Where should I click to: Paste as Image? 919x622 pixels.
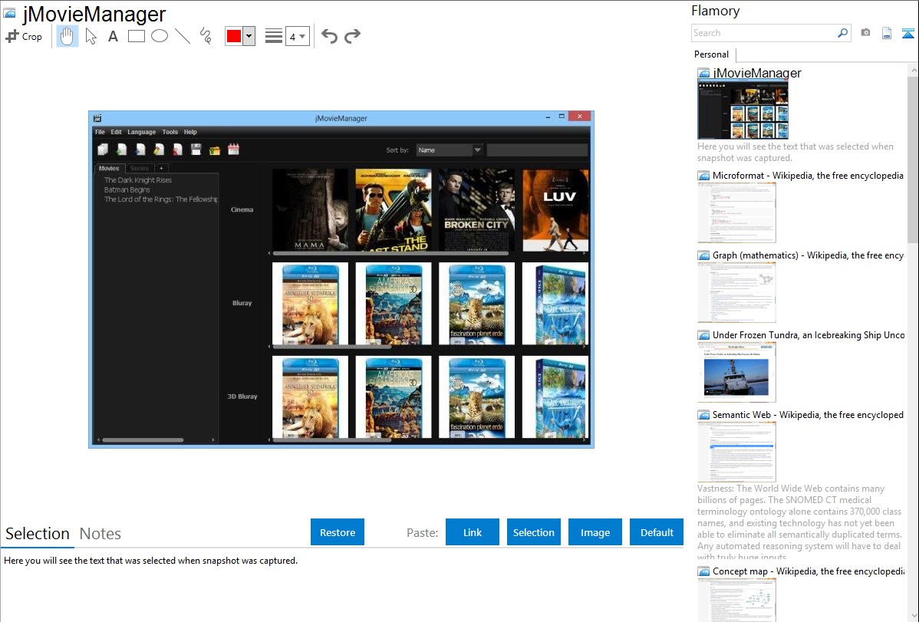click(595, 532)
